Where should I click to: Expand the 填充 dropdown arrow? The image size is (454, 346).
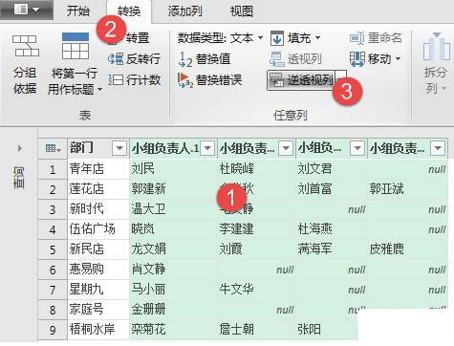317,38
